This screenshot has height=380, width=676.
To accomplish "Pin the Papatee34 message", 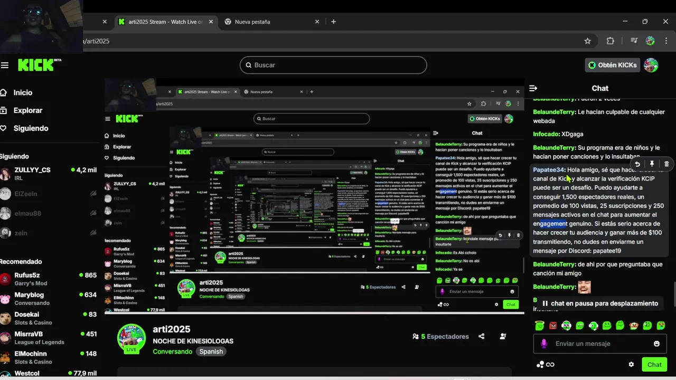I will (x=652, y=164).
